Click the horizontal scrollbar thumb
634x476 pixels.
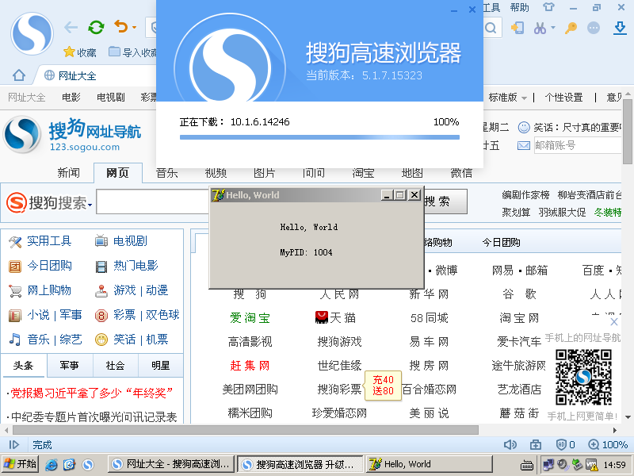pyautogui.click(x=246, y=430)
